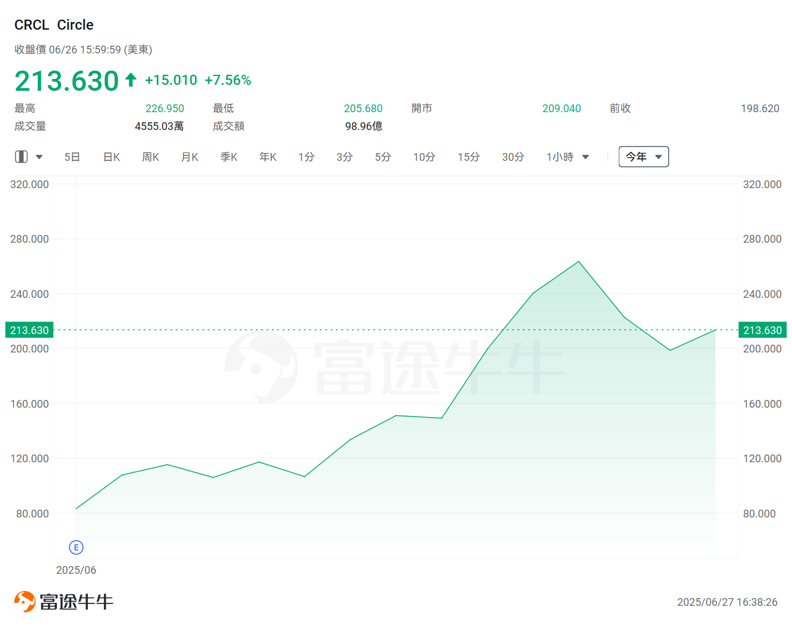792x626 pixels.
Task: Switch to 季K quarterly chart
Action: tap(228, 157)
